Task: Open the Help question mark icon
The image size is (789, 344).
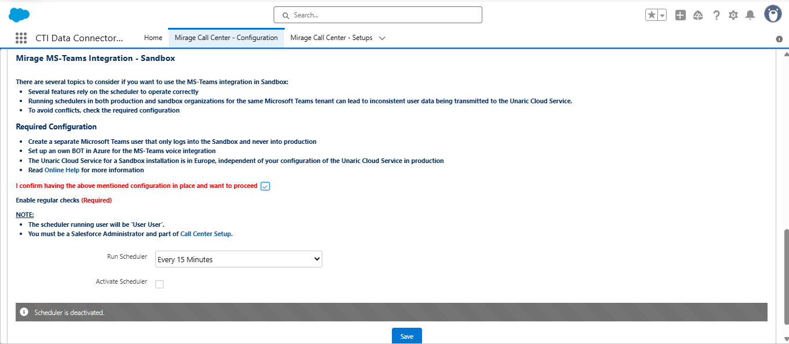Action: (717, 15)
